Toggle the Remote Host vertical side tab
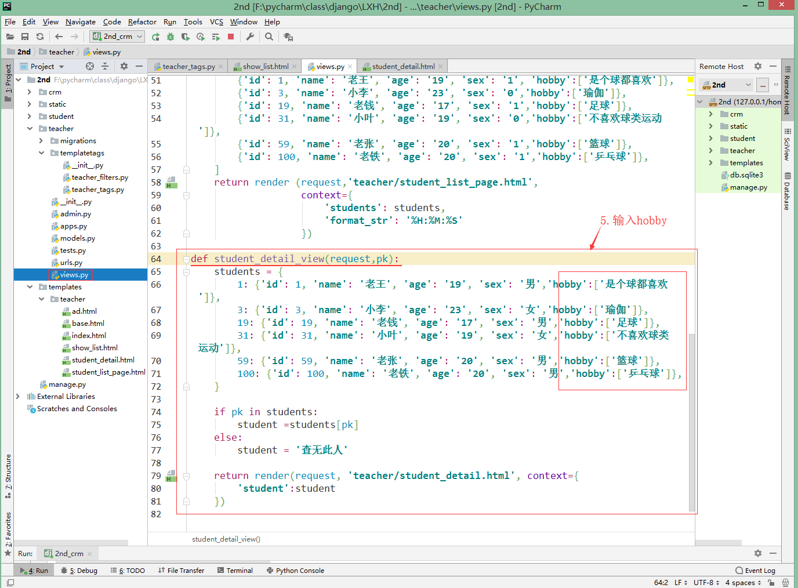 787,89
